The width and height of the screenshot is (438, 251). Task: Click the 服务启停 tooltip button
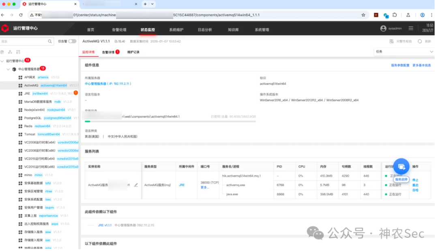401,180
